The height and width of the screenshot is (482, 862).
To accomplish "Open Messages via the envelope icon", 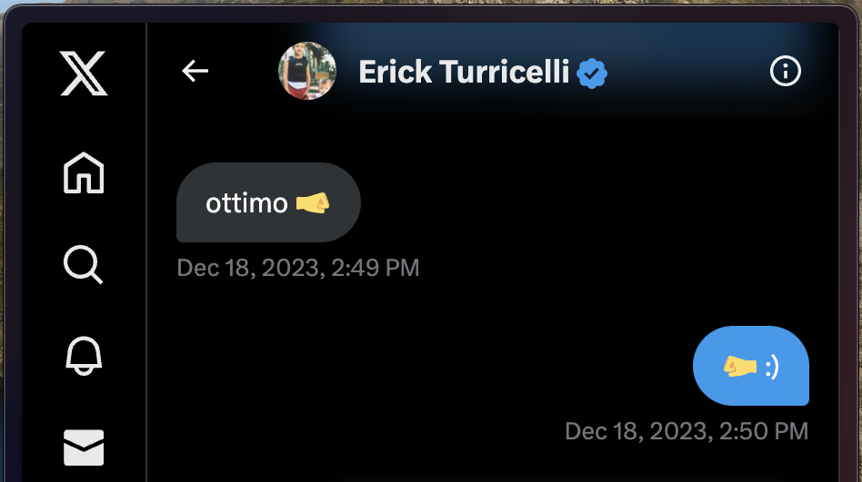I will point(84,448).
